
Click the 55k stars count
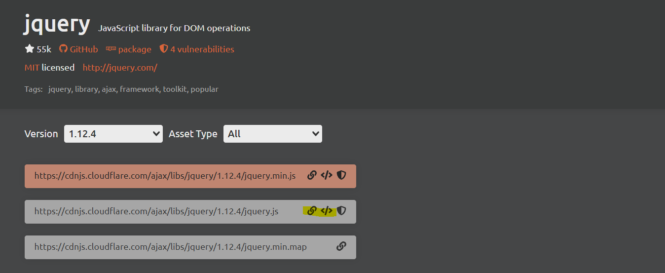[44, 49]
